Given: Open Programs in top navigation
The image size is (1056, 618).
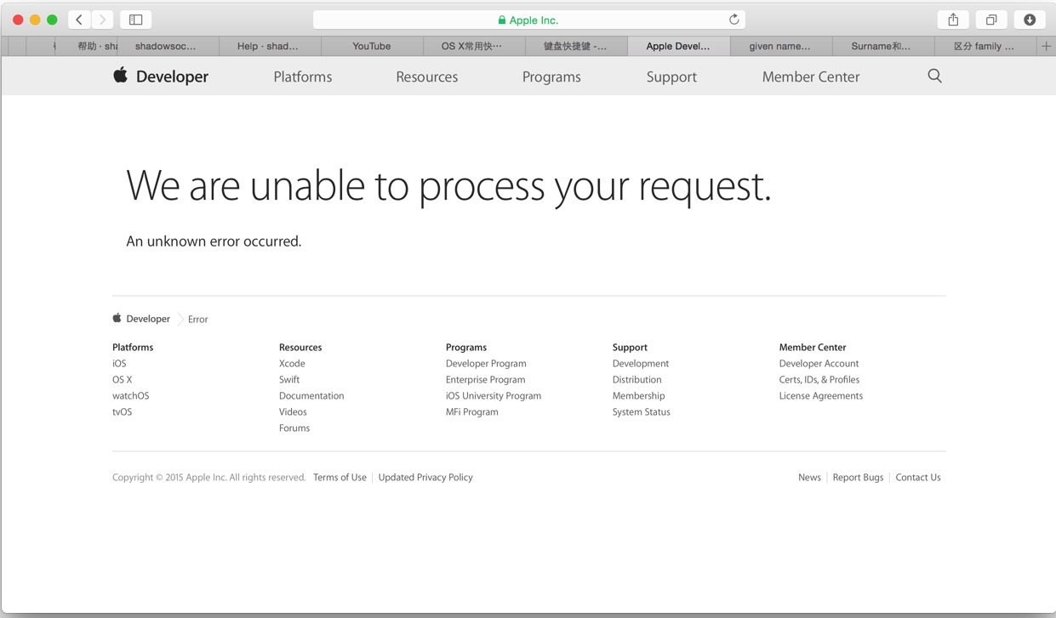Looking at the screenshot, I should 551,77.
